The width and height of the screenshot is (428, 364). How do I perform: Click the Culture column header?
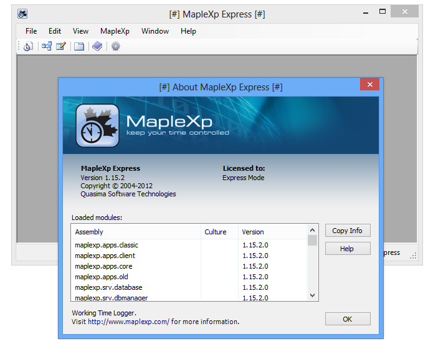pyautogui.click(x=219, y=232)
